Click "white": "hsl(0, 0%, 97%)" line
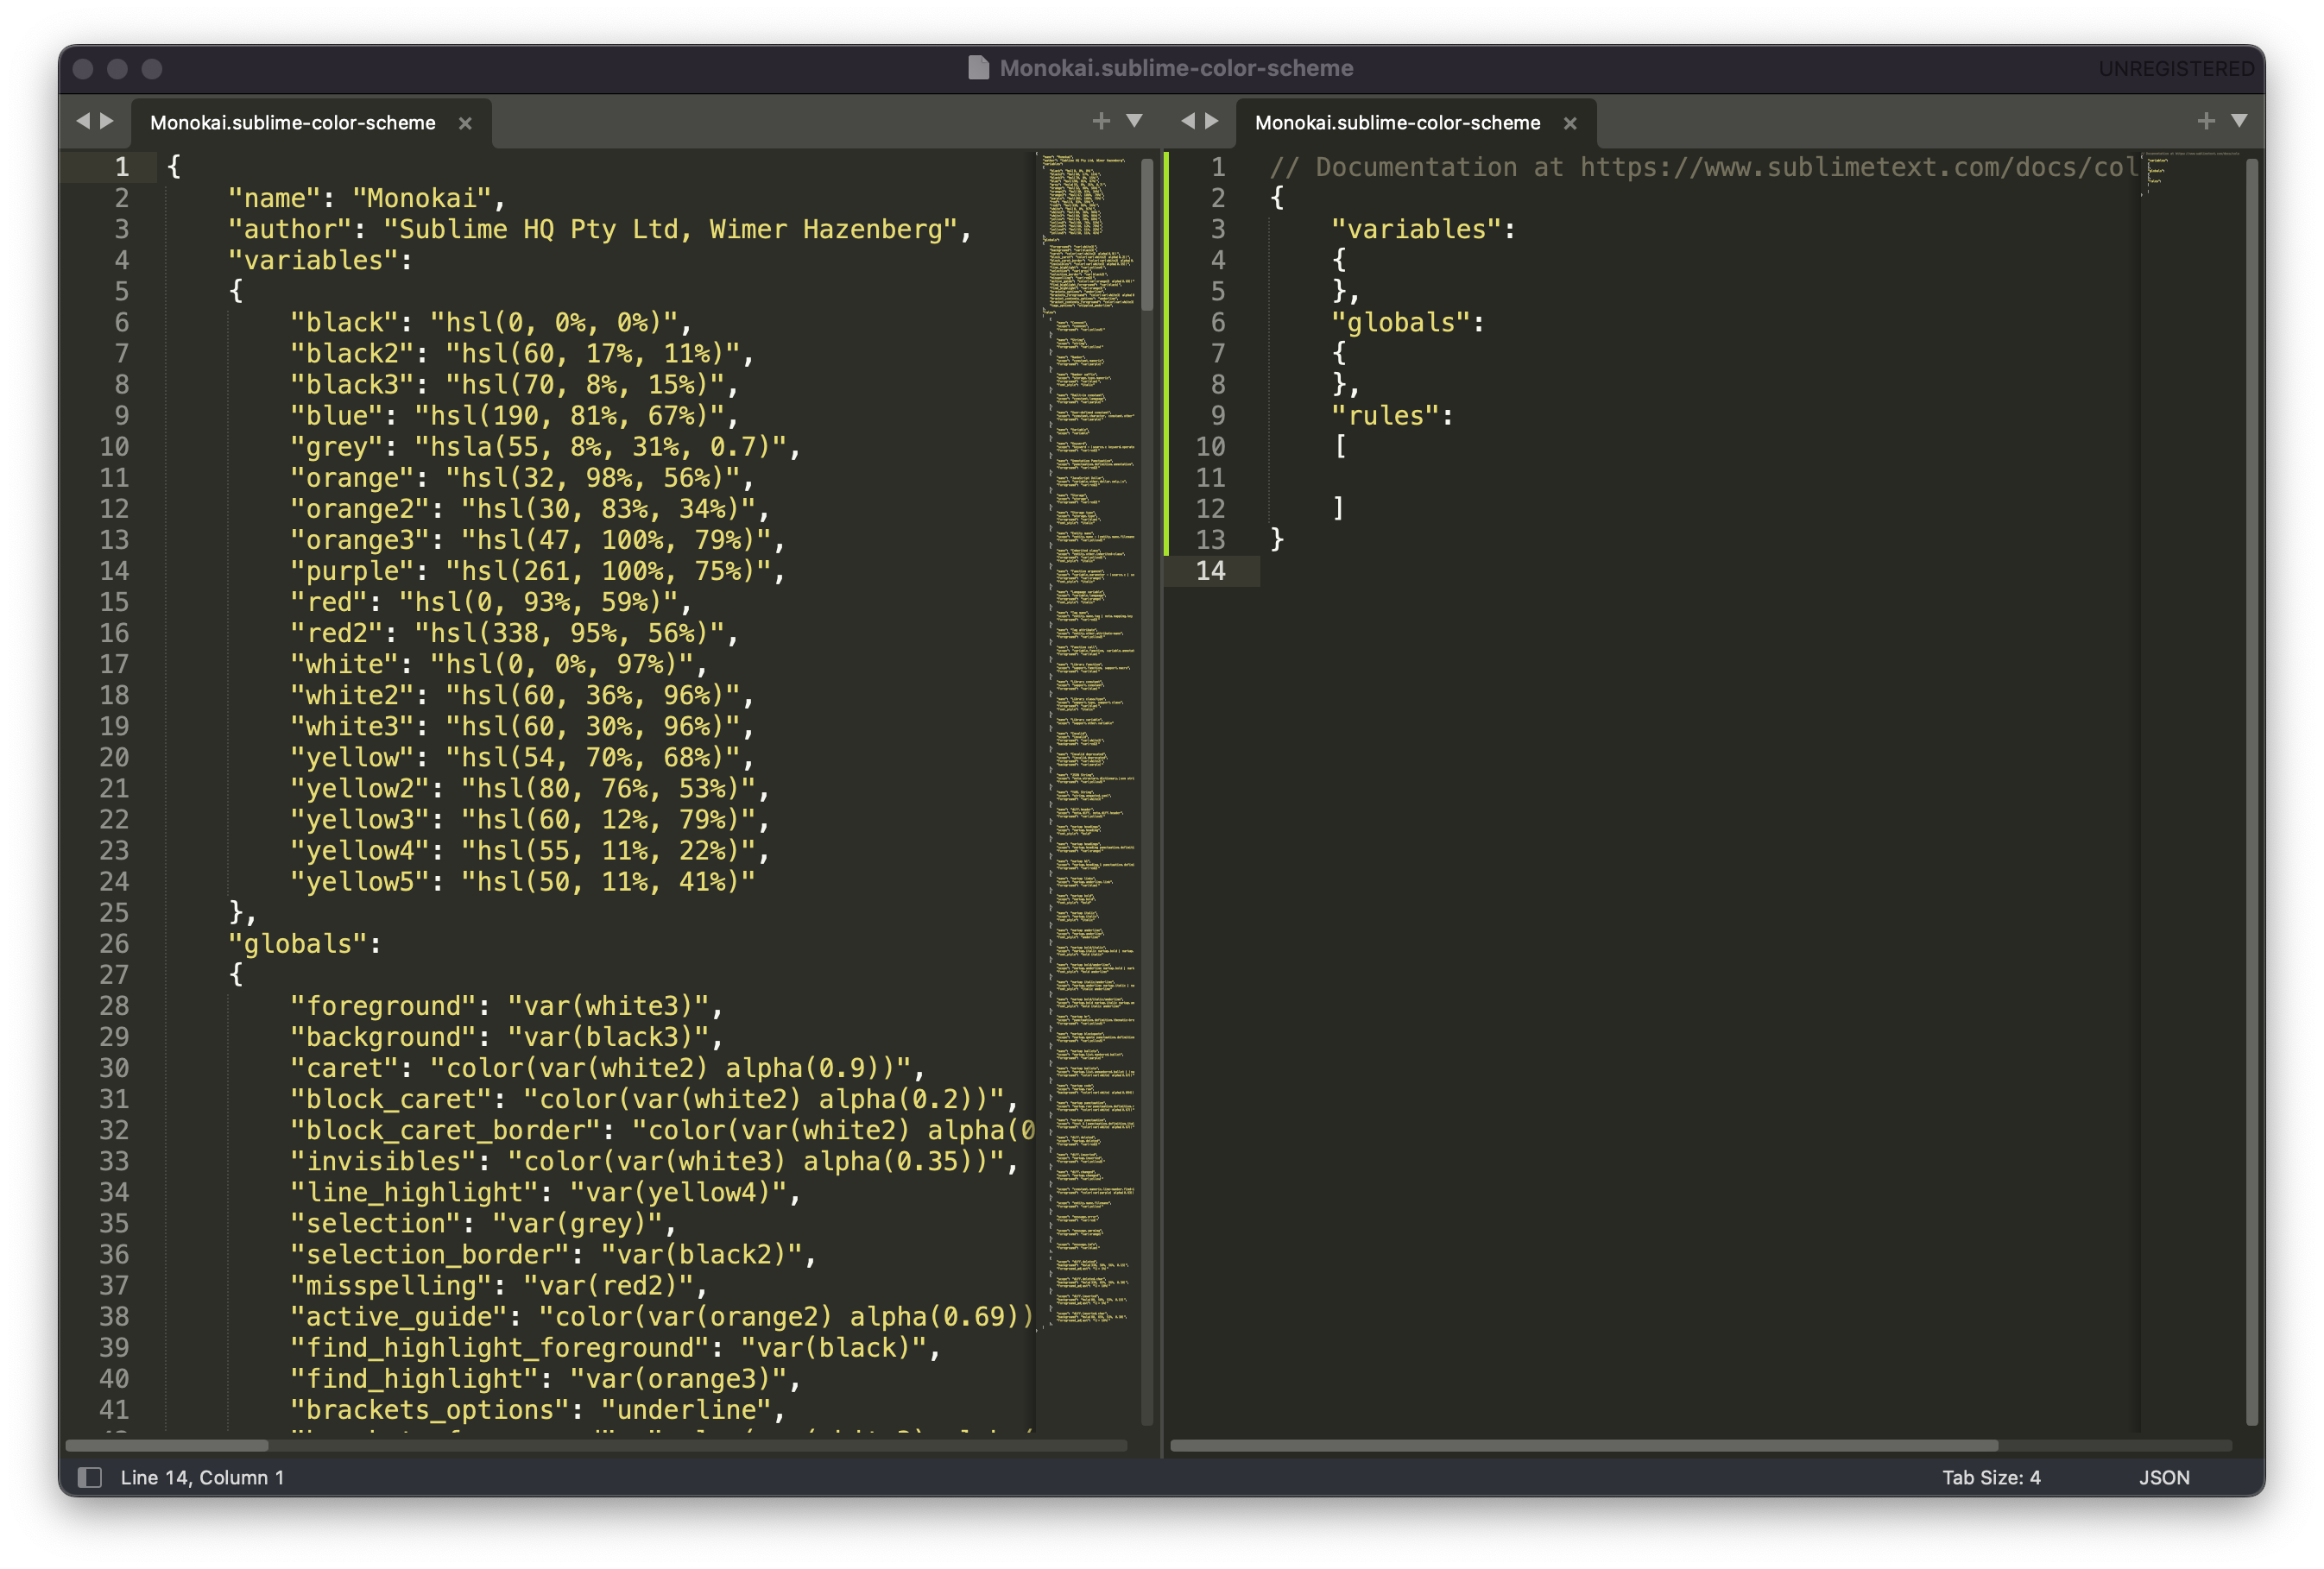This screenshot has width=2324, height=1569. [498, 664]
